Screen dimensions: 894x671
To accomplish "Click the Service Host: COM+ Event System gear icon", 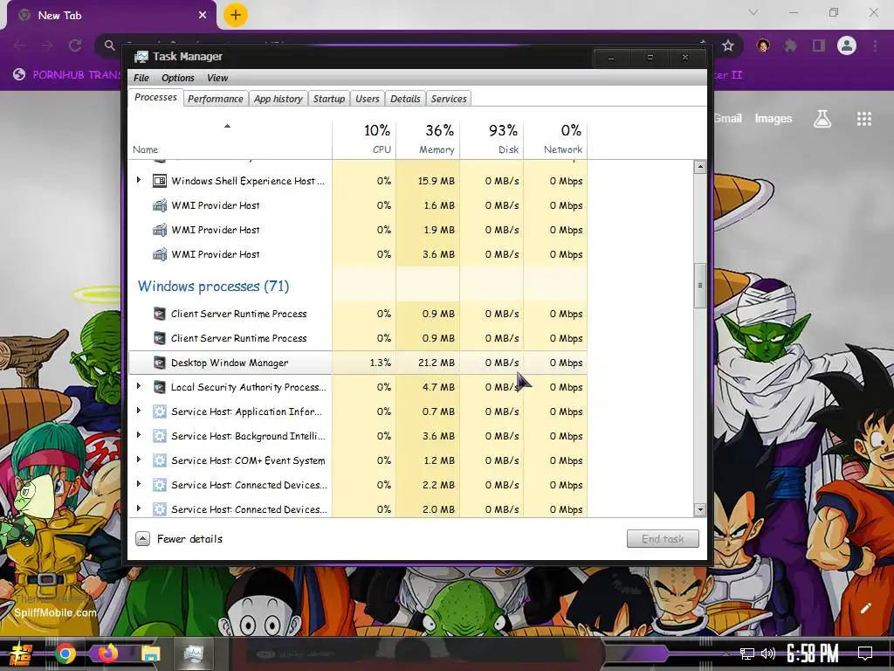I will click(160, 460).
